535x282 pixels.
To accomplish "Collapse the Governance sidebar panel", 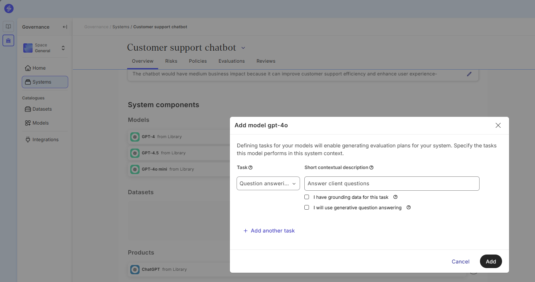I will coord(65,27).
